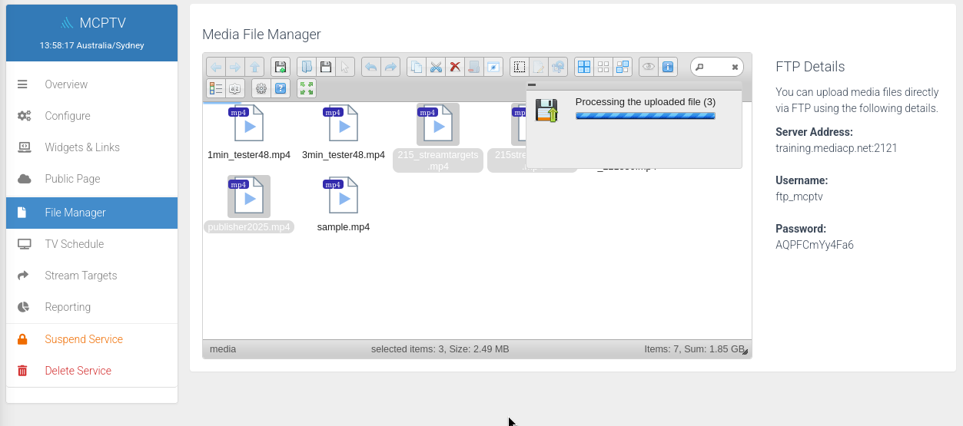
Task: Open Public Page in the sidebar
Action: [91, 179]
